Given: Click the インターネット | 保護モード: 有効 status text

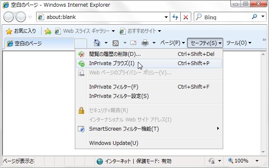Looking at the screenshot, I should point(138,161).
